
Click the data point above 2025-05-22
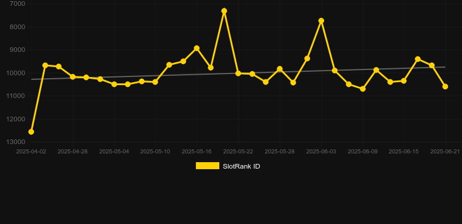238,73
